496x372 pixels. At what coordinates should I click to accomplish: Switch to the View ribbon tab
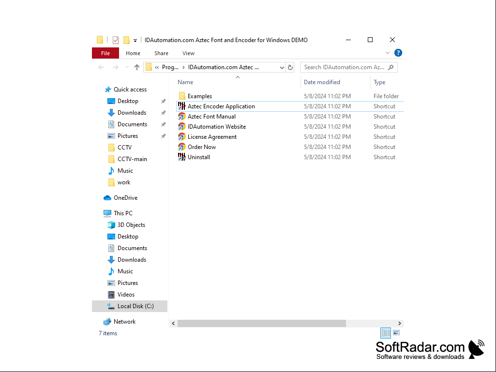(188, 53)
